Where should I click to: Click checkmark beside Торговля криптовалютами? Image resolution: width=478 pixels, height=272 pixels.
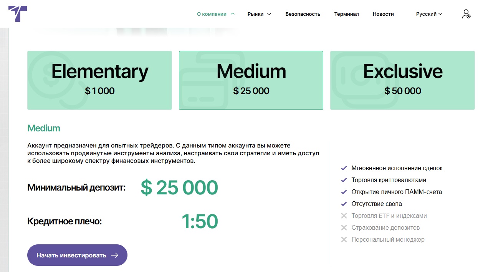[344, 180]
